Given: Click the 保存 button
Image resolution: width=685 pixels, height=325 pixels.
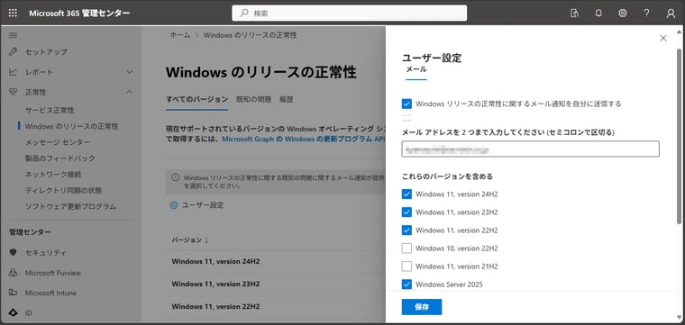Looking at the screenshot, I should click(x=422, y=307).
